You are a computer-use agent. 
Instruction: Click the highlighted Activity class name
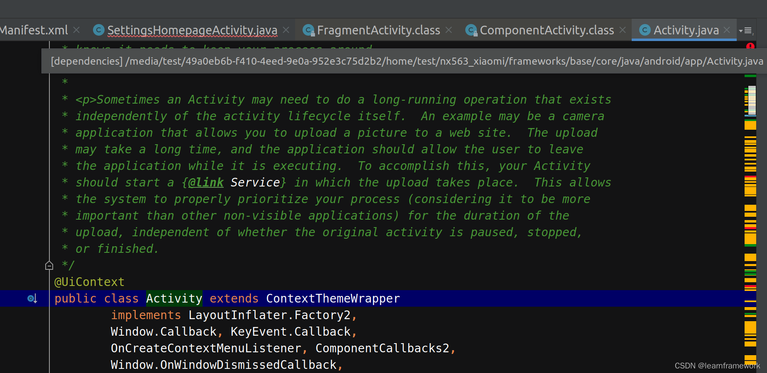(x=174, y=298)
